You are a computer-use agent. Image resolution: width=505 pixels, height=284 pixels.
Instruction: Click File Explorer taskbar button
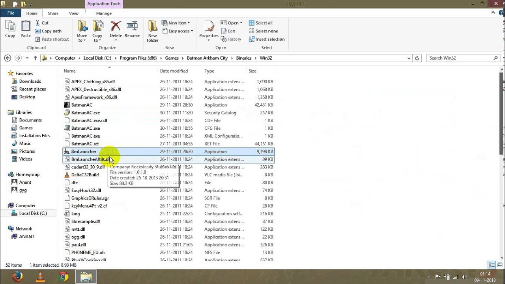(86, 277)
